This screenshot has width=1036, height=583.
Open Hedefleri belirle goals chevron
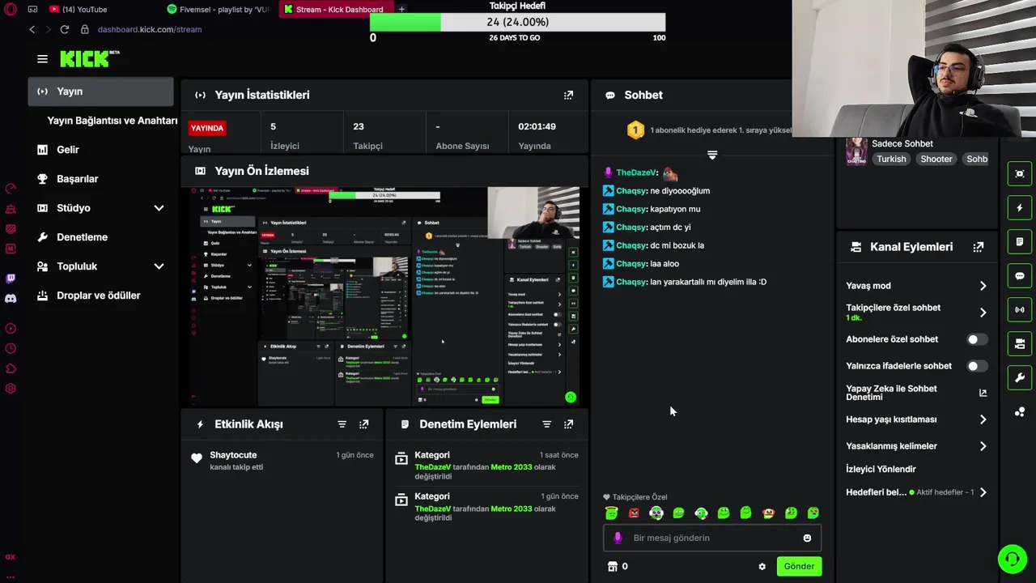(983, 492)
